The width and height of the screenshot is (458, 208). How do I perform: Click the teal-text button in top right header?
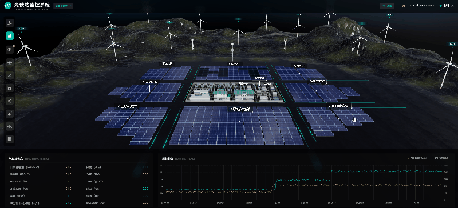(387, 6)
